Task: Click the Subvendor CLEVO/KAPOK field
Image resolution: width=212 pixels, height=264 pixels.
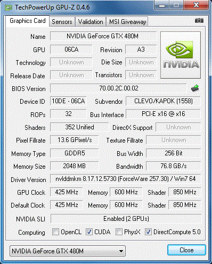Action: (163, 101)
